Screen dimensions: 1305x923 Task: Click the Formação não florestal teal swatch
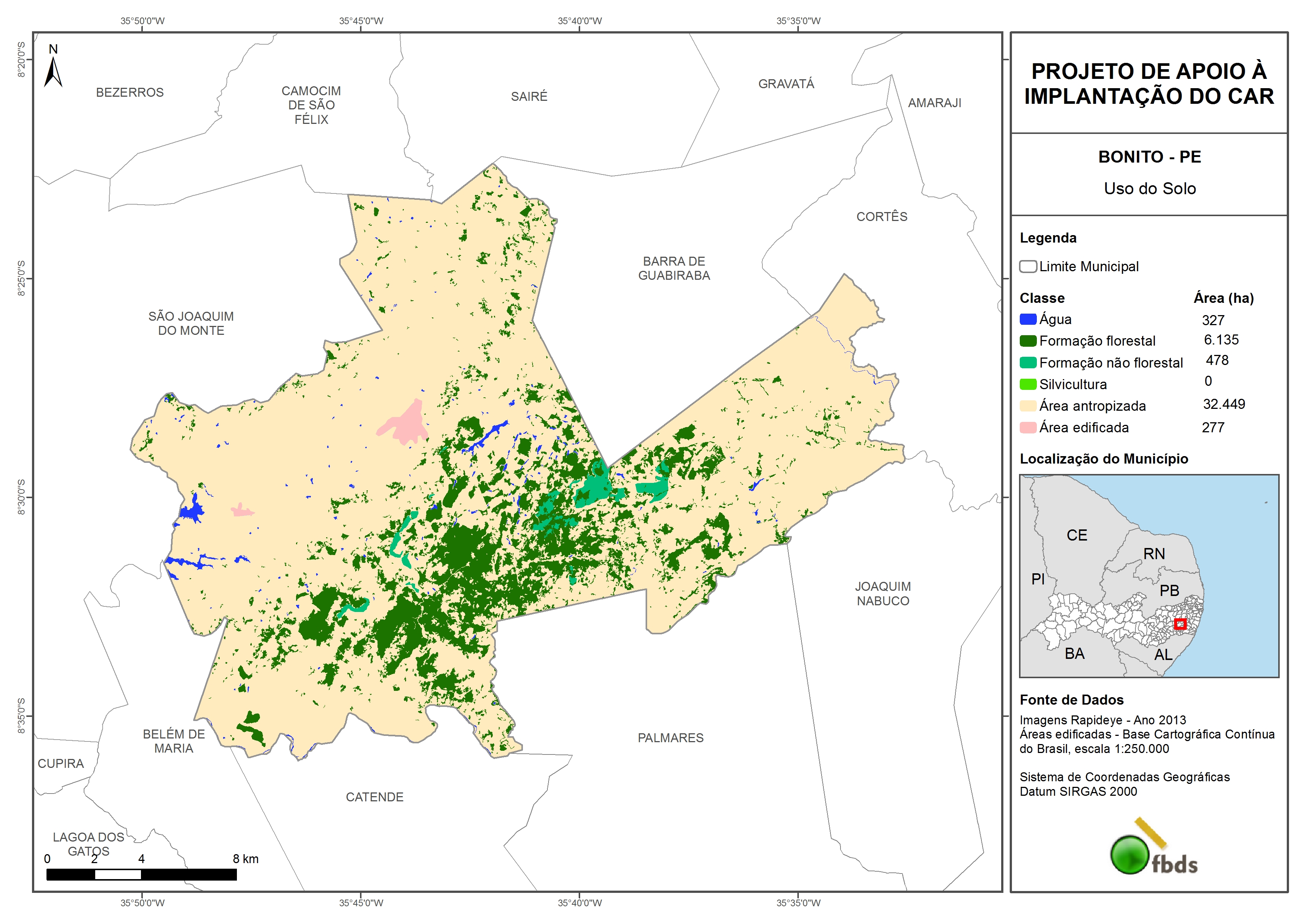coord(1028,363)
